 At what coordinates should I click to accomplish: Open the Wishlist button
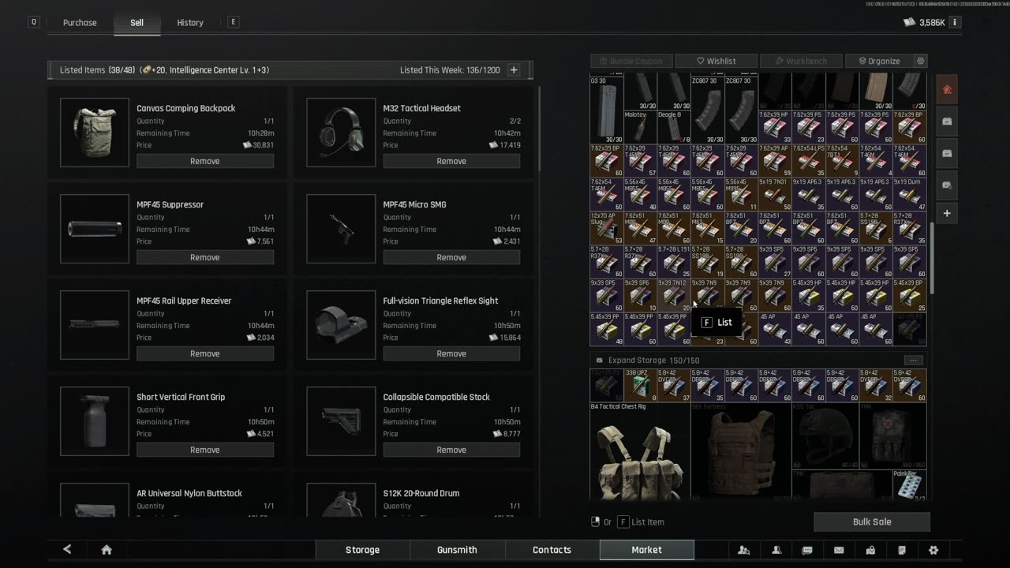tap(716, 61)
